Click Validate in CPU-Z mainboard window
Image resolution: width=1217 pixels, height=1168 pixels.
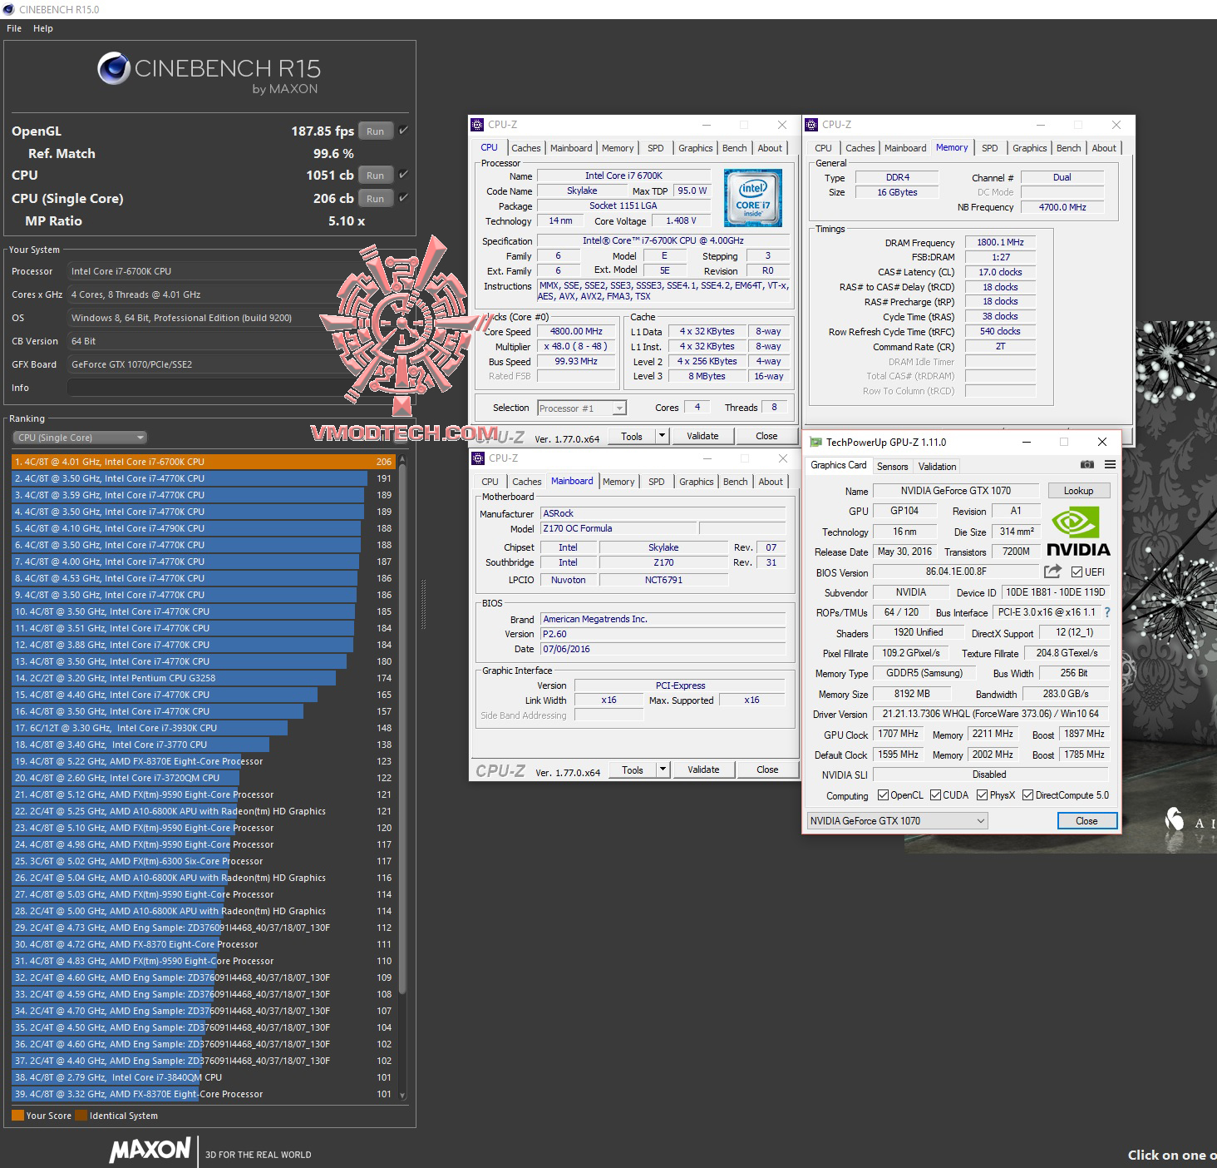703,770
